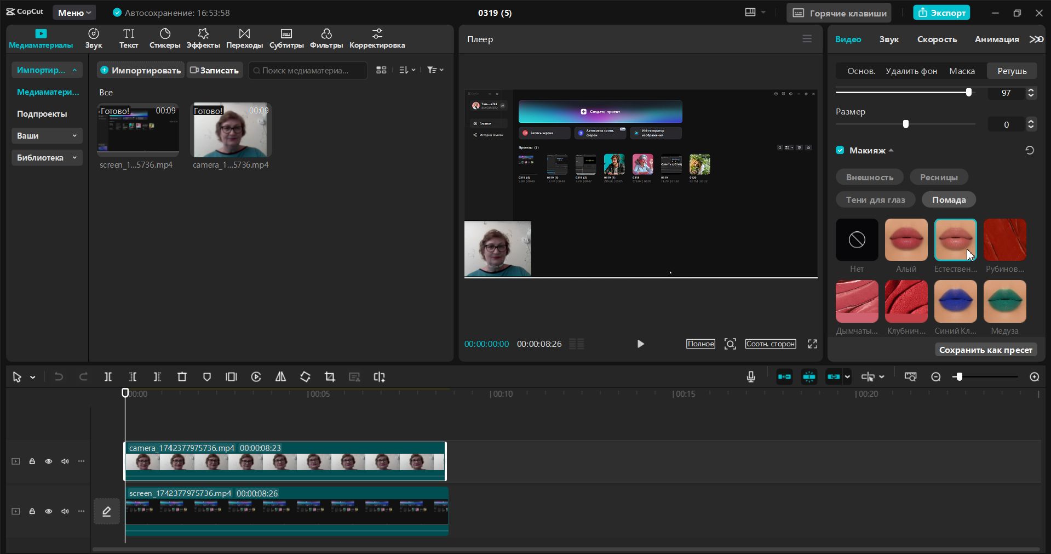Click the zoom-in timeline plus icon
The width and height of the screenshot is (1051, 554).
tap(1035, 377)
